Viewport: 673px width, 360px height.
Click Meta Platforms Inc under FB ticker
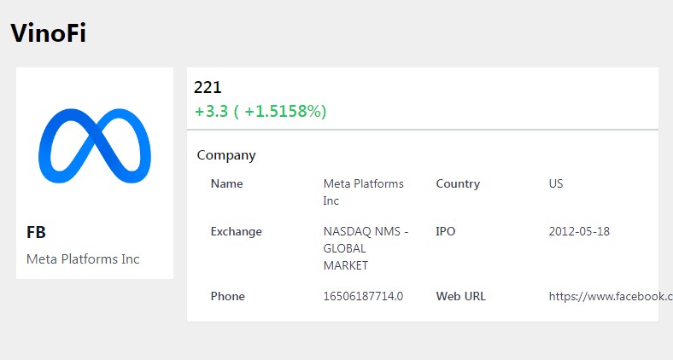83,258
